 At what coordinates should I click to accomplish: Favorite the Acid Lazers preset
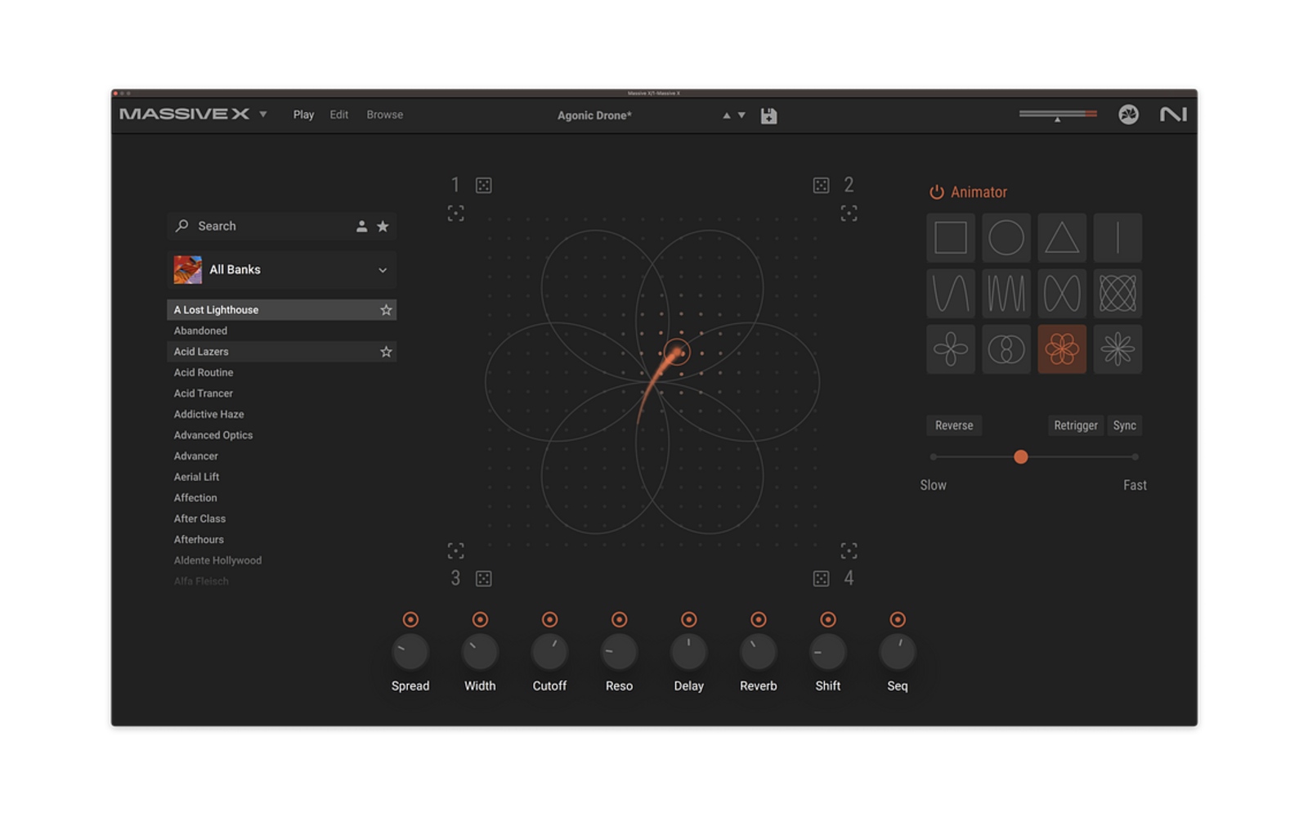pyautogui.click(x=386, y=352)
